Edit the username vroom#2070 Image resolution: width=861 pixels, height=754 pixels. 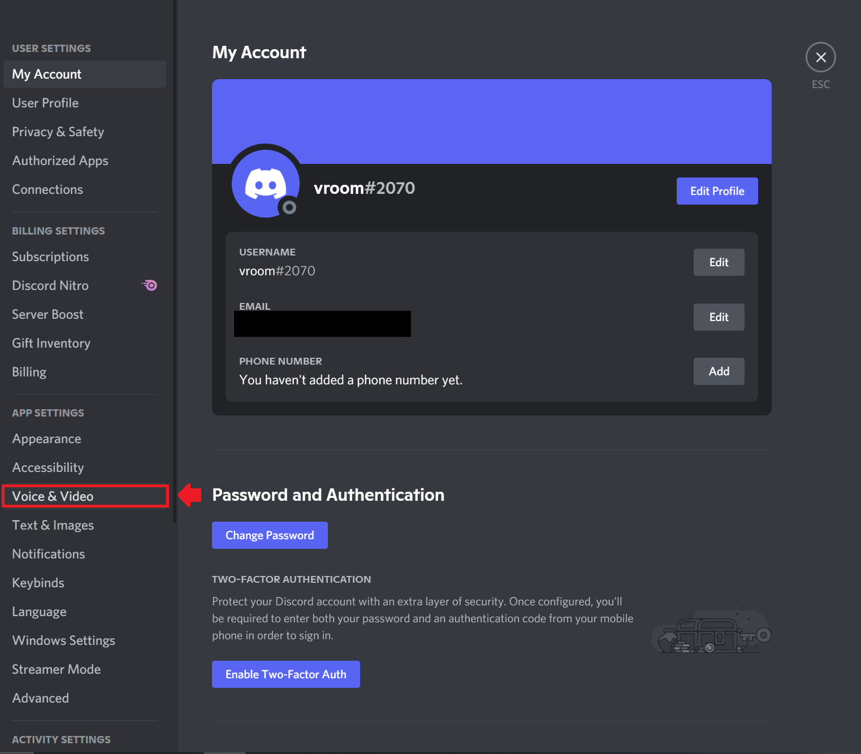click(x=719, y=262)
